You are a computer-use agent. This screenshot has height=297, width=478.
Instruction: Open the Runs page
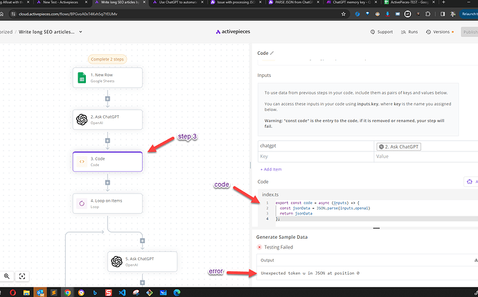click(409, 32)
